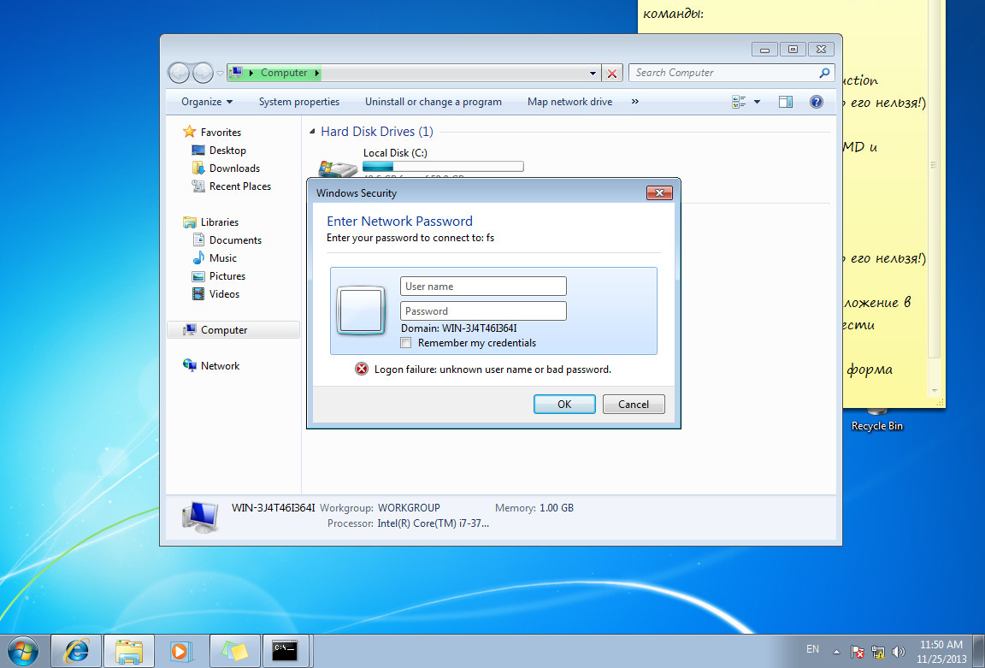Image resolution: width=985 pixels, height=668 pixels.
Task: Go forward in Explorer navigation
Action: [203, 73]
